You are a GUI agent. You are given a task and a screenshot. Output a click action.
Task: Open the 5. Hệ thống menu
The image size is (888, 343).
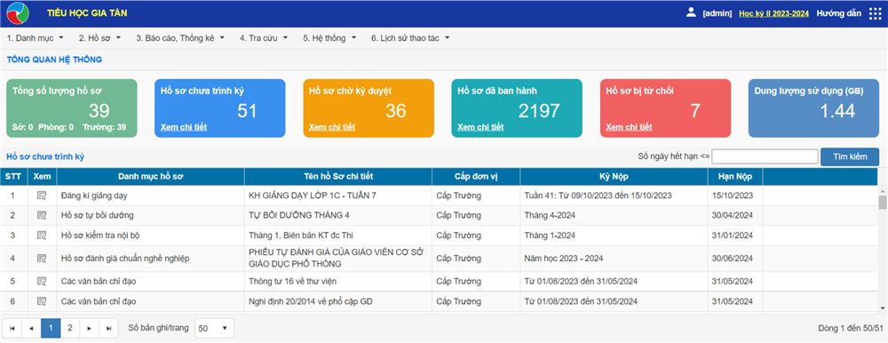pos(329,38)
